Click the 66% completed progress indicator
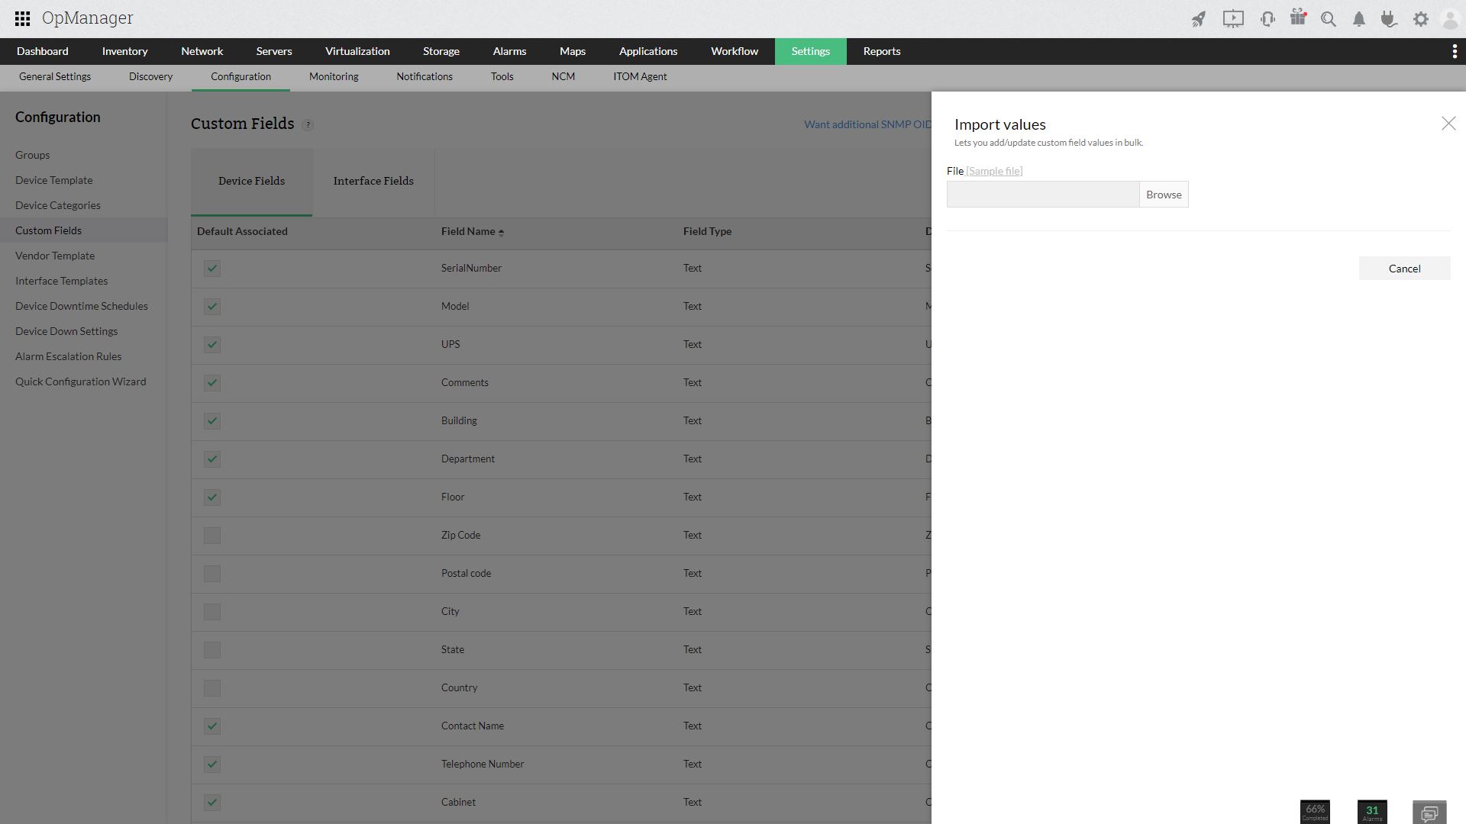1466x824 pixels. click(x=1315, y=812)
